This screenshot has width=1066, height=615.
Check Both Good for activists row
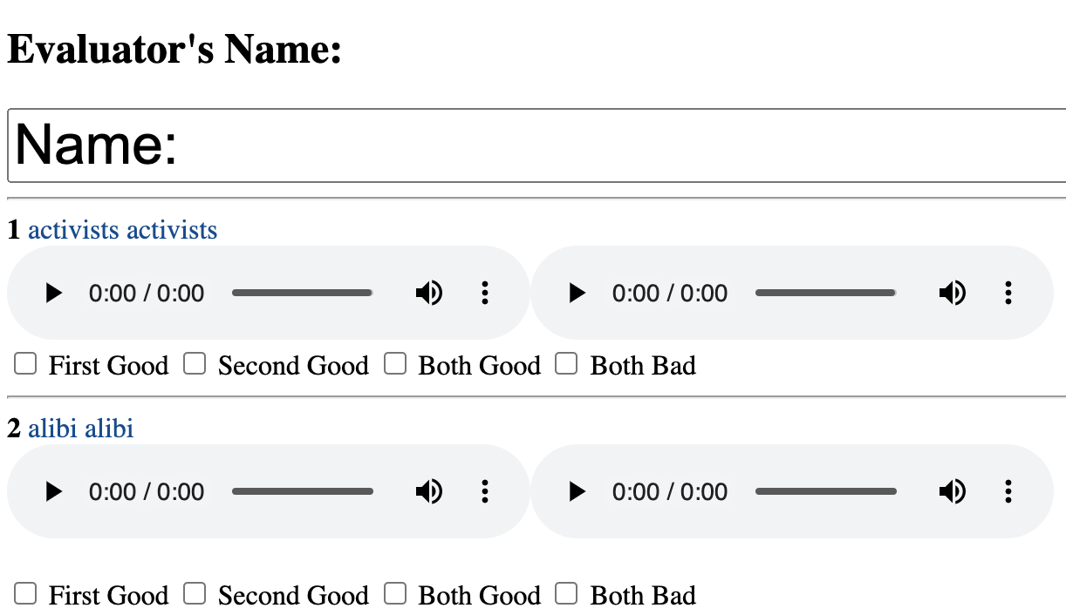[x=396, y=364]
